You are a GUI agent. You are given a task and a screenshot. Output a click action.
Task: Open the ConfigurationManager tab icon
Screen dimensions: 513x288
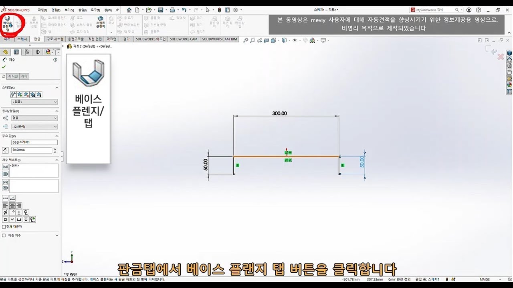27,52
